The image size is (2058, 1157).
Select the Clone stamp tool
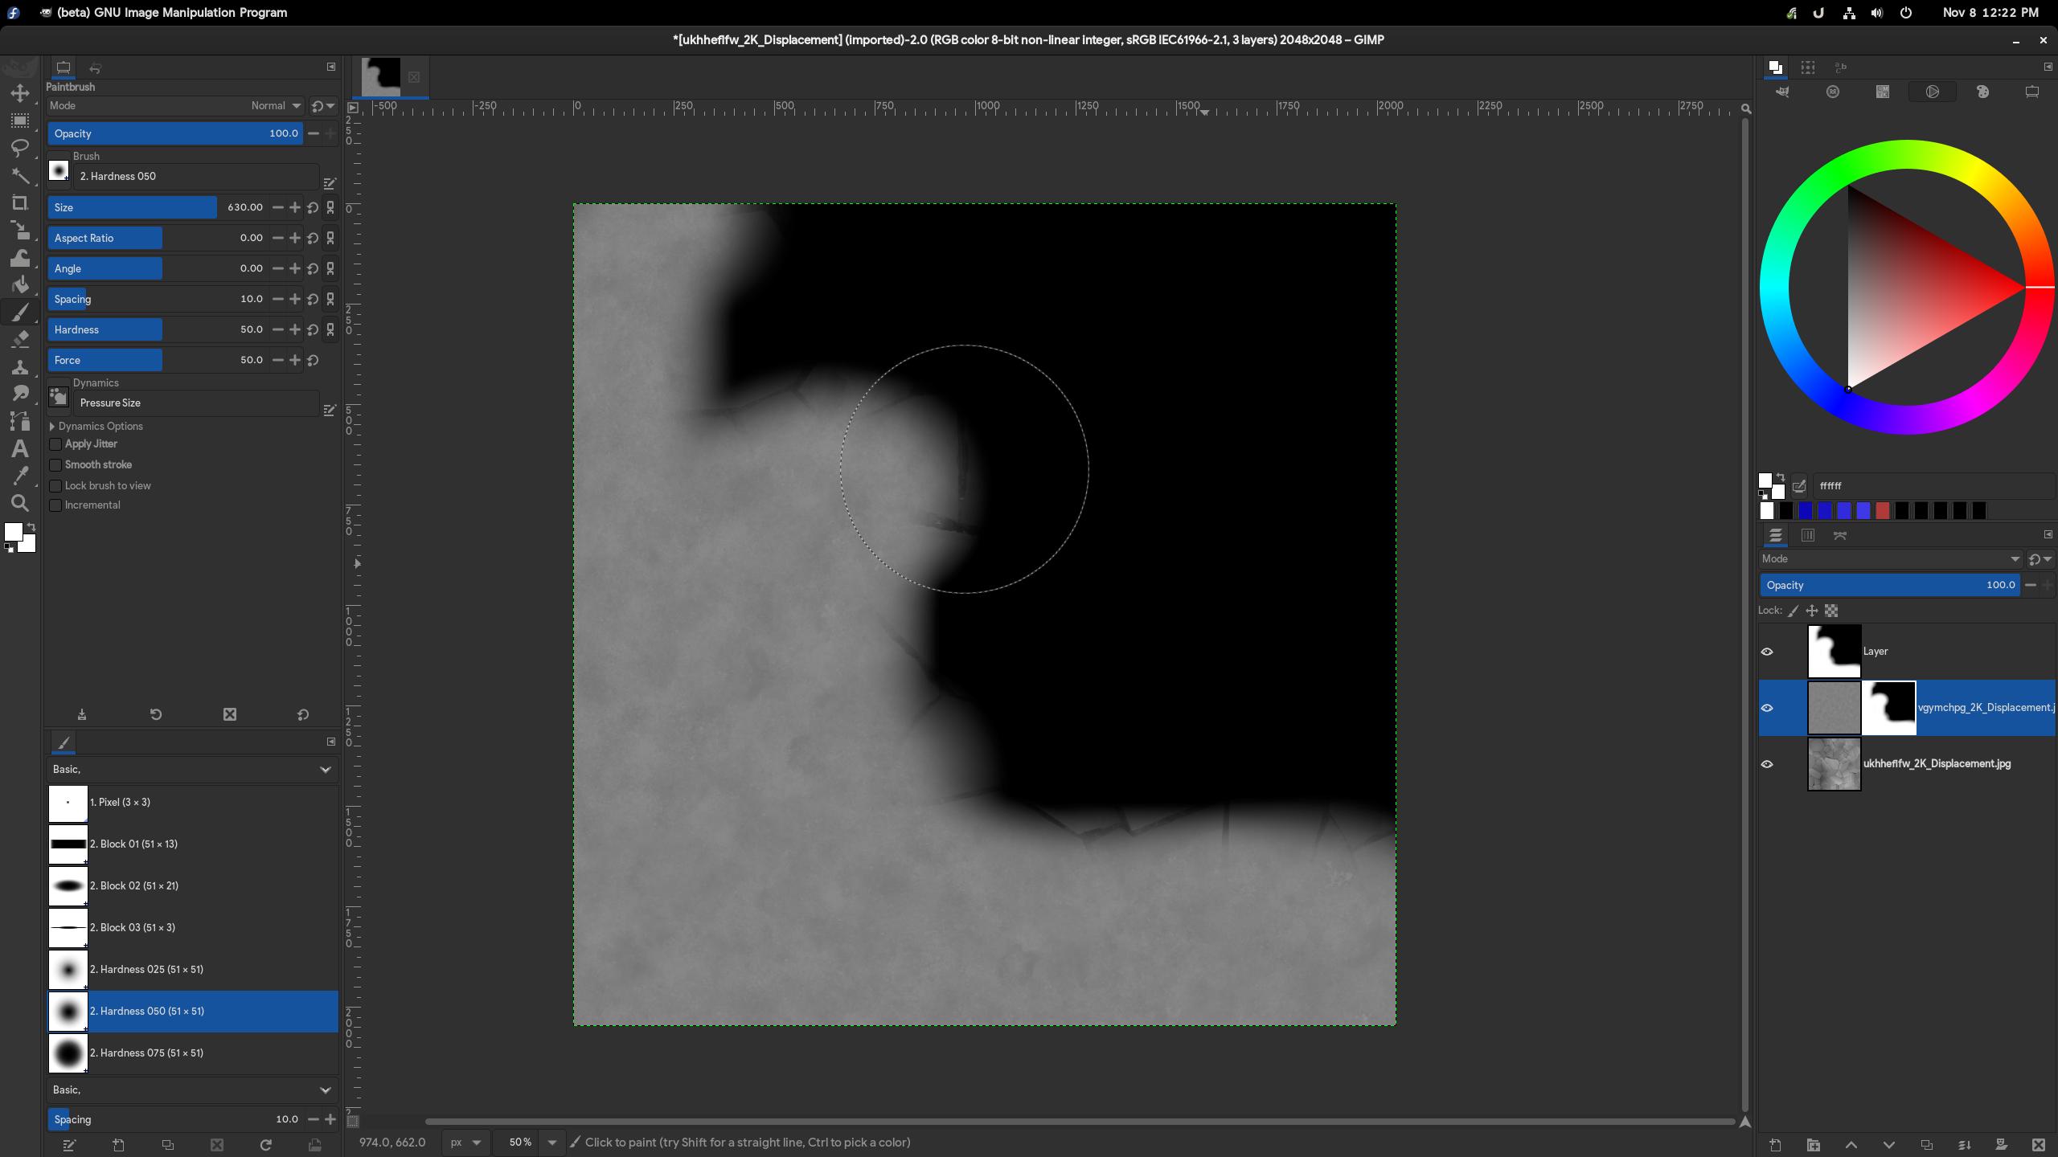(20, 366)
